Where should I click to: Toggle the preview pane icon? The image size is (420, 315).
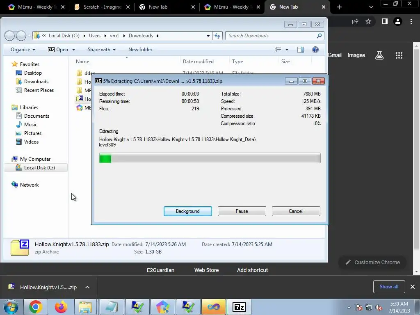click(x=301, y=50)
